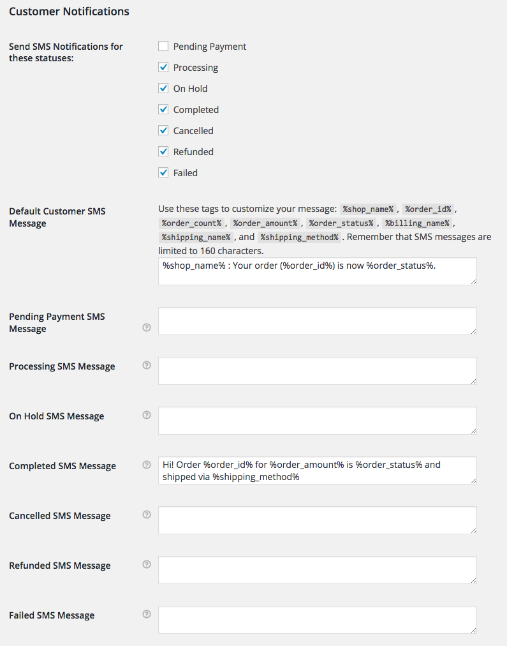
Task: Click the Default Customer SMS Message text box
Action: click(x=317, y=271)
